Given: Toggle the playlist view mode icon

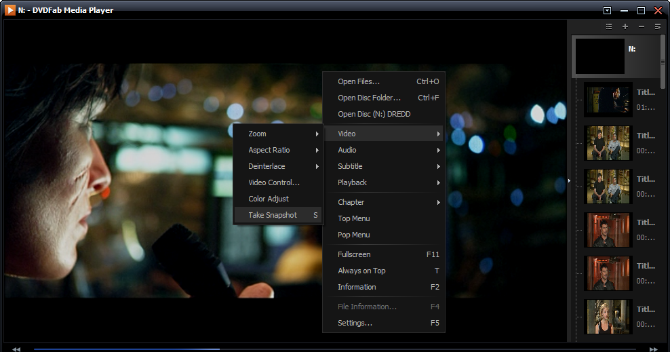Looking at the screenshot, I should pyautogui.click(x=609, y=26).
